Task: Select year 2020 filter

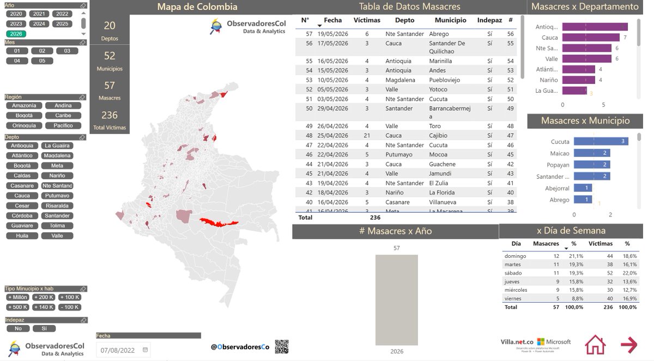Action: 16,14
